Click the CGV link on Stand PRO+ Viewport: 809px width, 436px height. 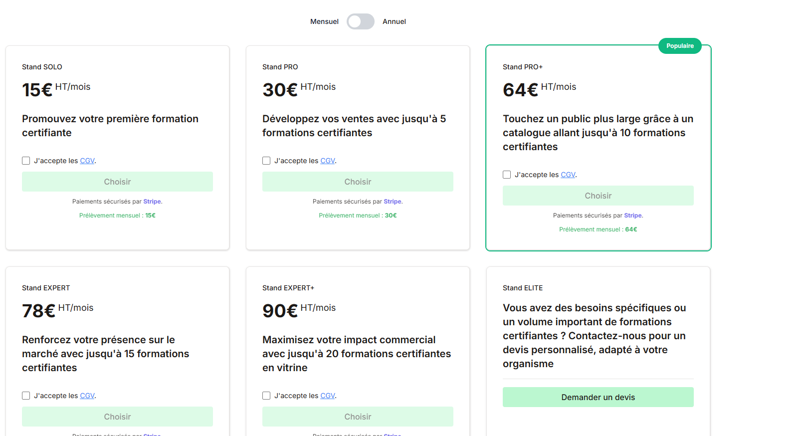tap(568, 174)
